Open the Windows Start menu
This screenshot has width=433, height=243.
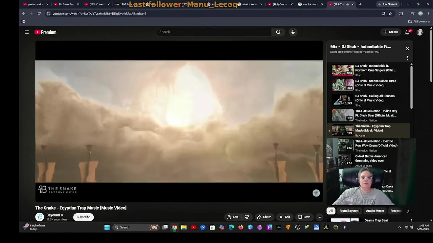click(107, 227)
